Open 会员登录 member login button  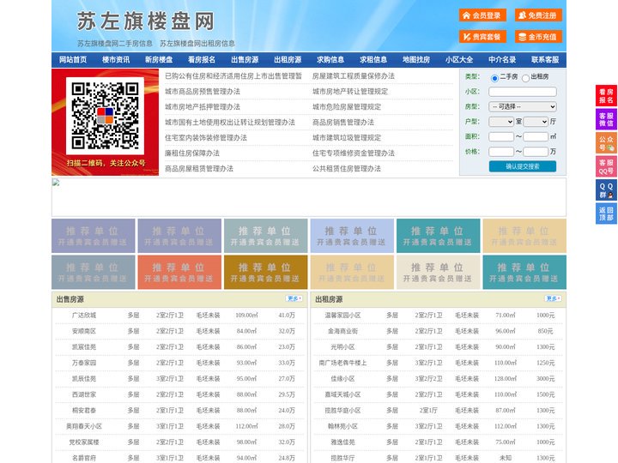(x=482, y=15)
